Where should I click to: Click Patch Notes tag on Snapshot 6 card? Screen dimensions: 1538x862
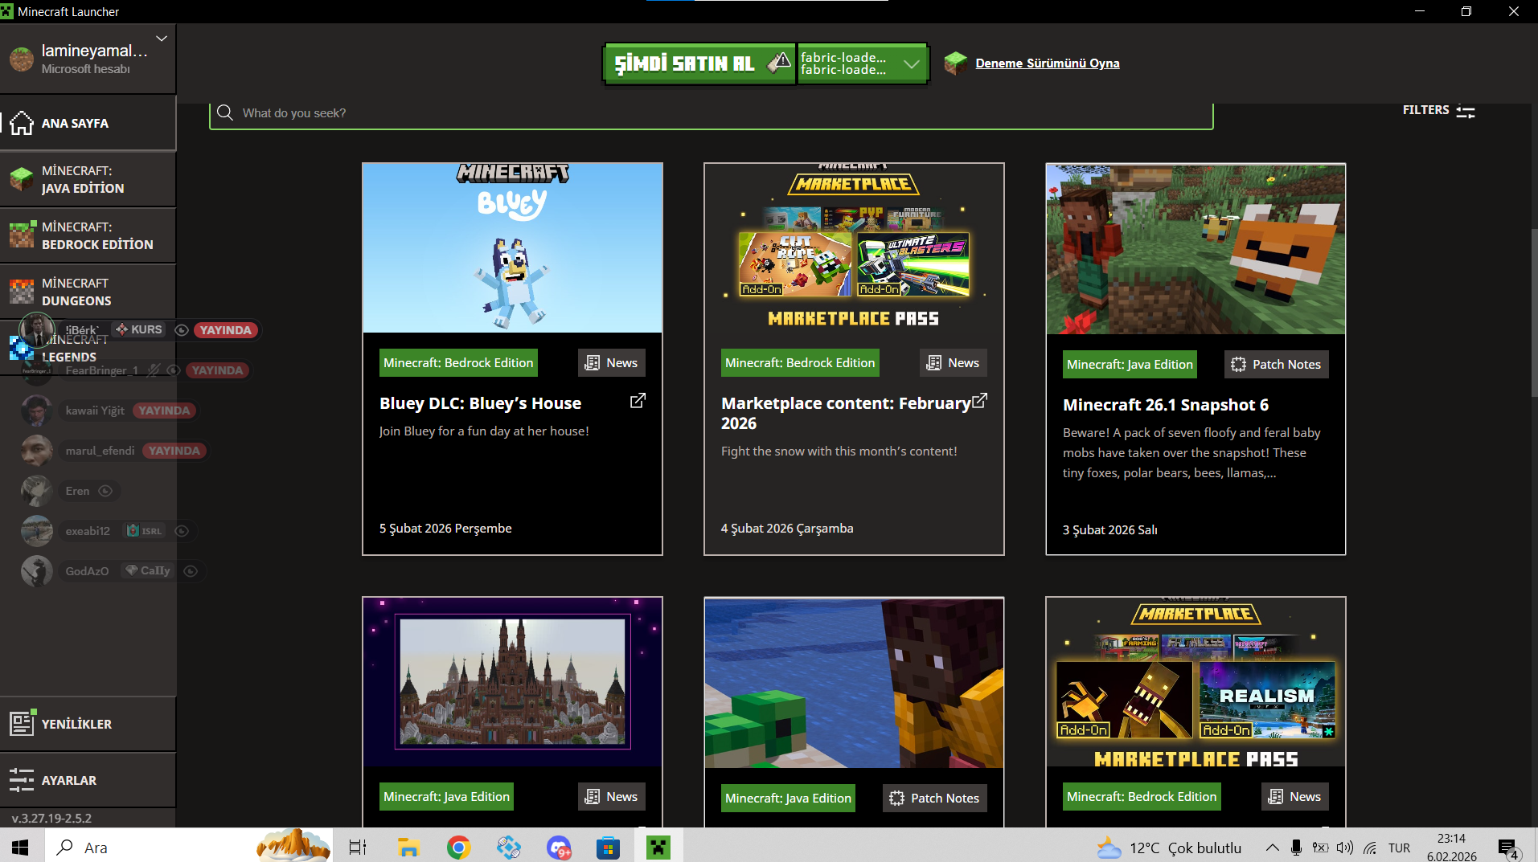pyautogui.click(x=1277, y=365)
